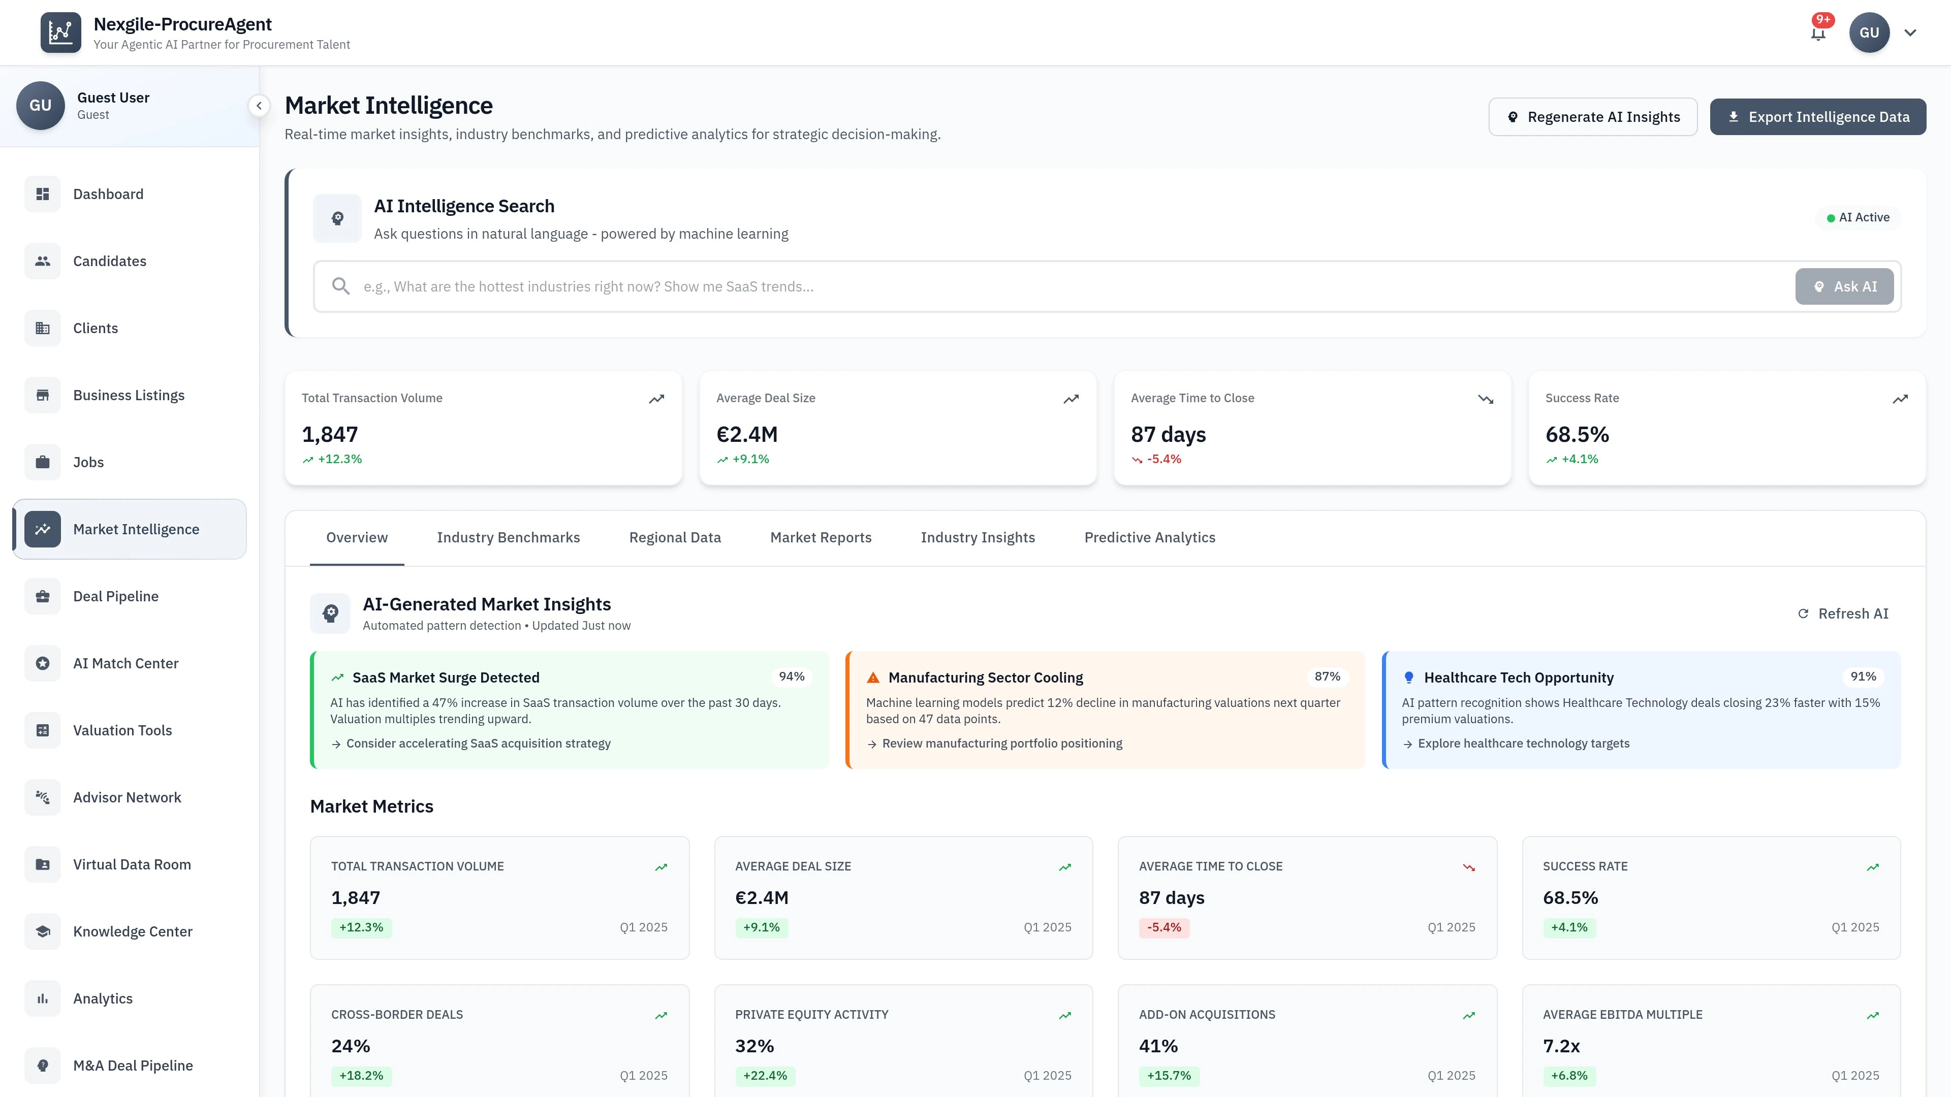Click the AI Intelligence Search input field
The height and width of the screenshot is (1097, 1951).
tap(909, 286)
